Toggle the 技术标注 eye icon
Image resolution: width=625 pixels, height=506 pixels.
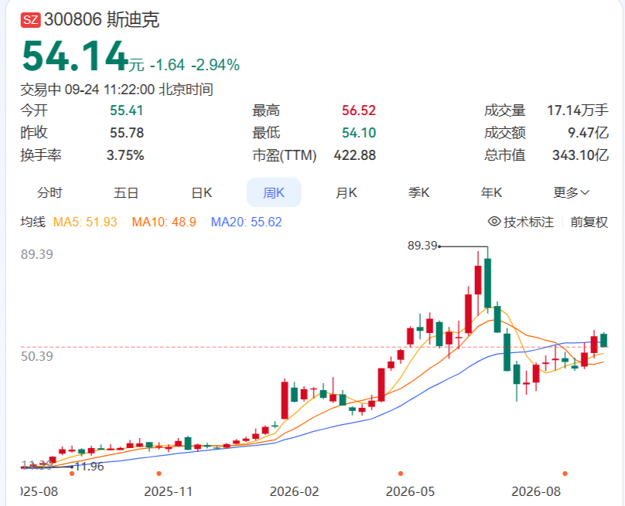[x=494, y=222]
